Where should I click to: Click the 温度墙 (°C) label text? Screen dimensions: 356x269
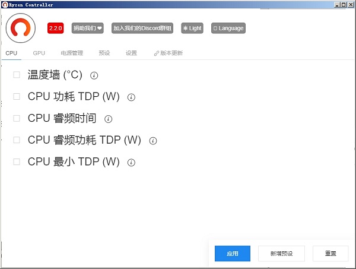point(55,75)
